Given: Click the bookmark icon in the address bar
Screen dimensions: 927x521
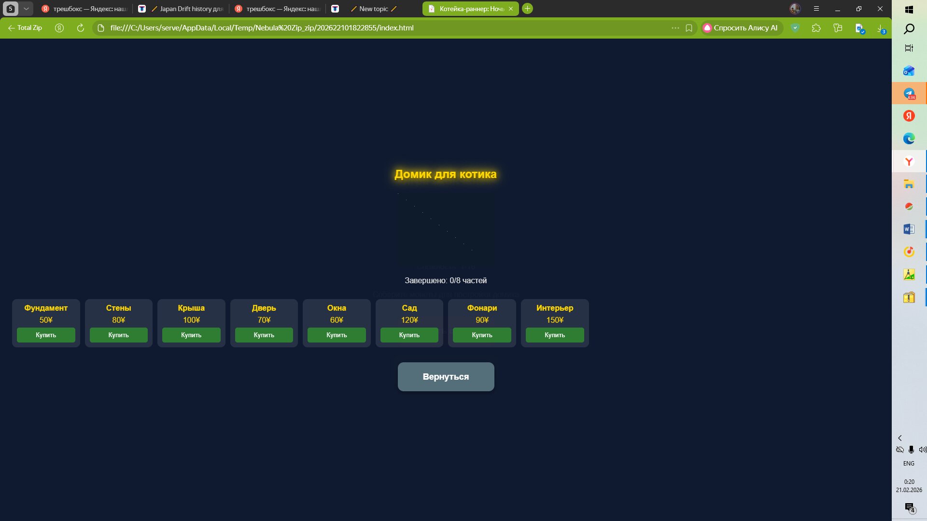Looking at the screenshot, I should tap(689, 28).
